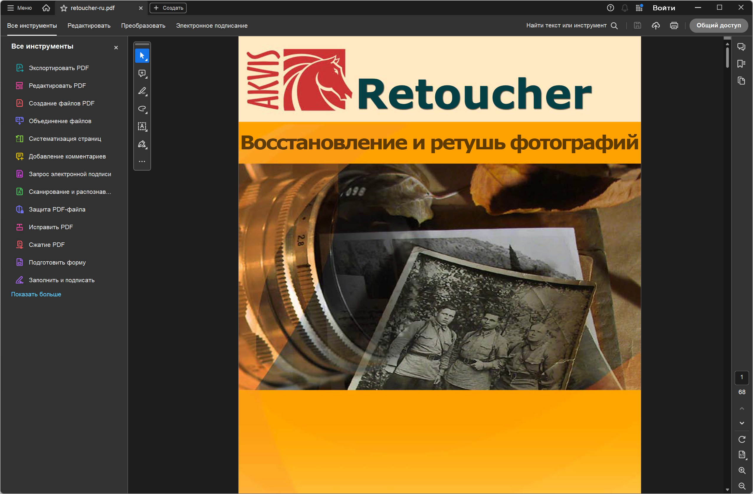Star the retoucher-ru.pdf file
This screenshot has width=753, height=494.
click(64, 8)
